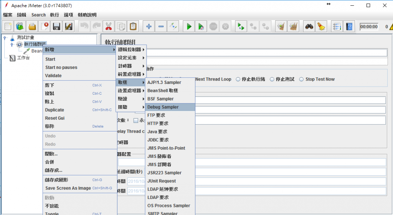Choose HTTP 要求 sampler
The image size is (393, 215).
click(x=170, y=123)
